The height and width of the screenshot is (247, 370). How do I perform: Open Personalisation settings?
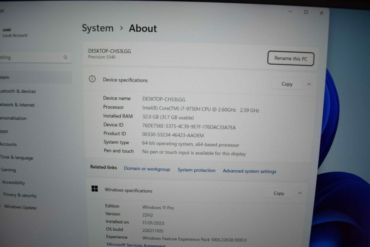click(x=13, y=118)
